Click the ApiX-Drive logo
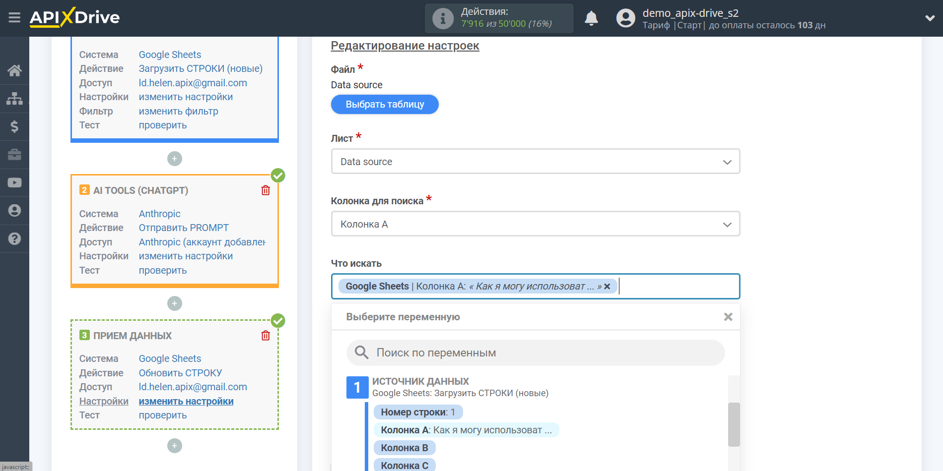 coord(74,17)
